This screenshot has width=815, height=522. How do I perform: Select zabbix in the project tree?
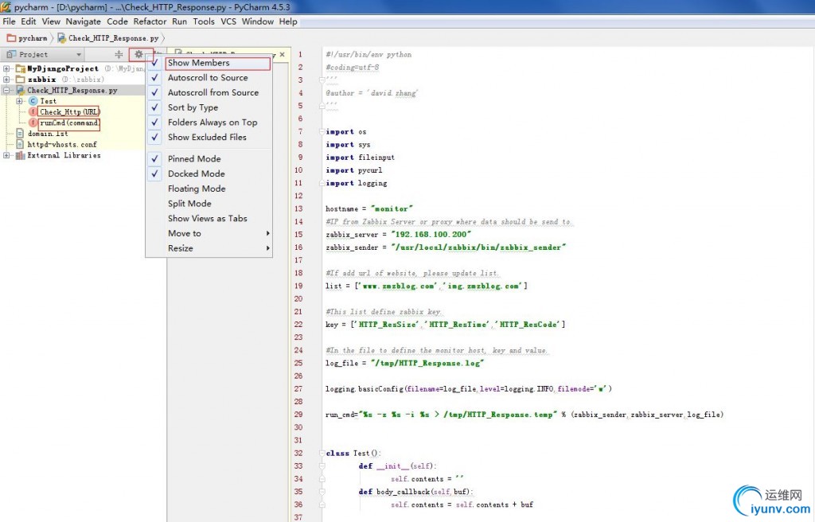point(41,80)
